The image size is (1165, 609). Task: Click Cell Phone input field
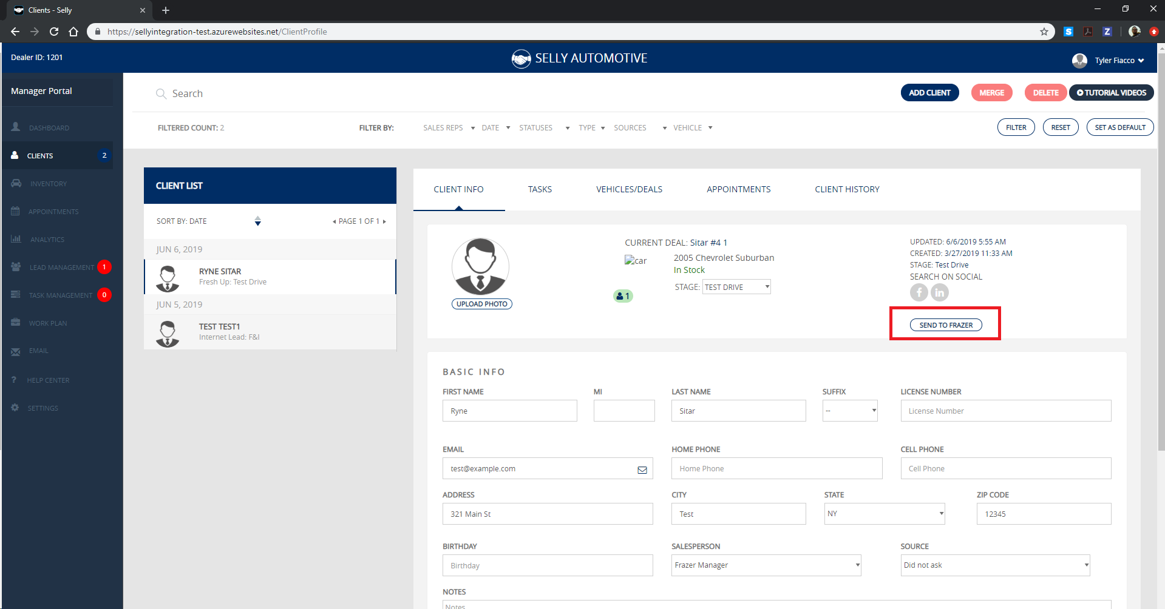click(x=1005, y=468)
